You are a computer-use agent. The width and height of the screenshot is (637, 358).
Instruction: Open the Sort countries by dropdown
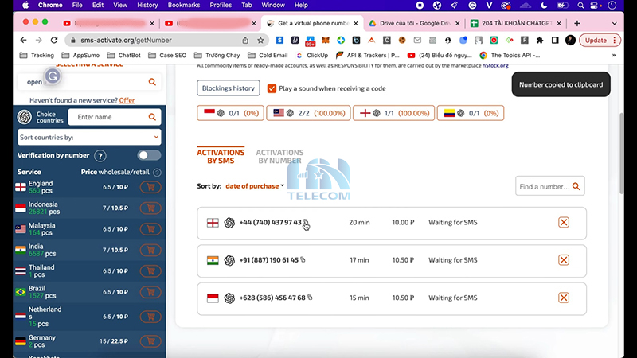coord(88,138)
